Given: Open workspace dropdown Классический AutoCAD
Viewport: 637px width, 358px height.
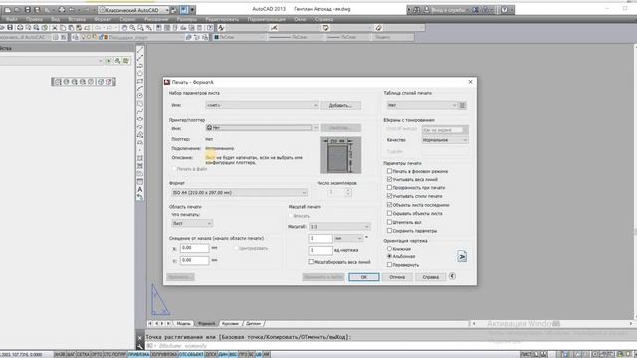Looking at the screenshot, I should point(134,10).
